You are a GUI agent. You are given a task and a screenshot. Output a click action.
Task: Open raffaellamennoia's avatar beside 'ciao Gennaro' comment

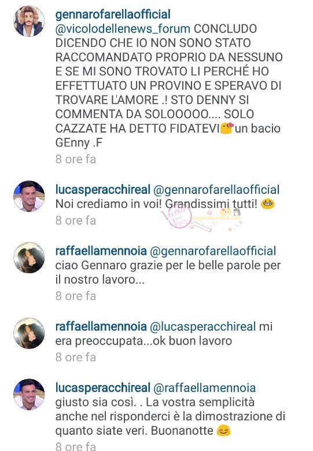(29, 258)
